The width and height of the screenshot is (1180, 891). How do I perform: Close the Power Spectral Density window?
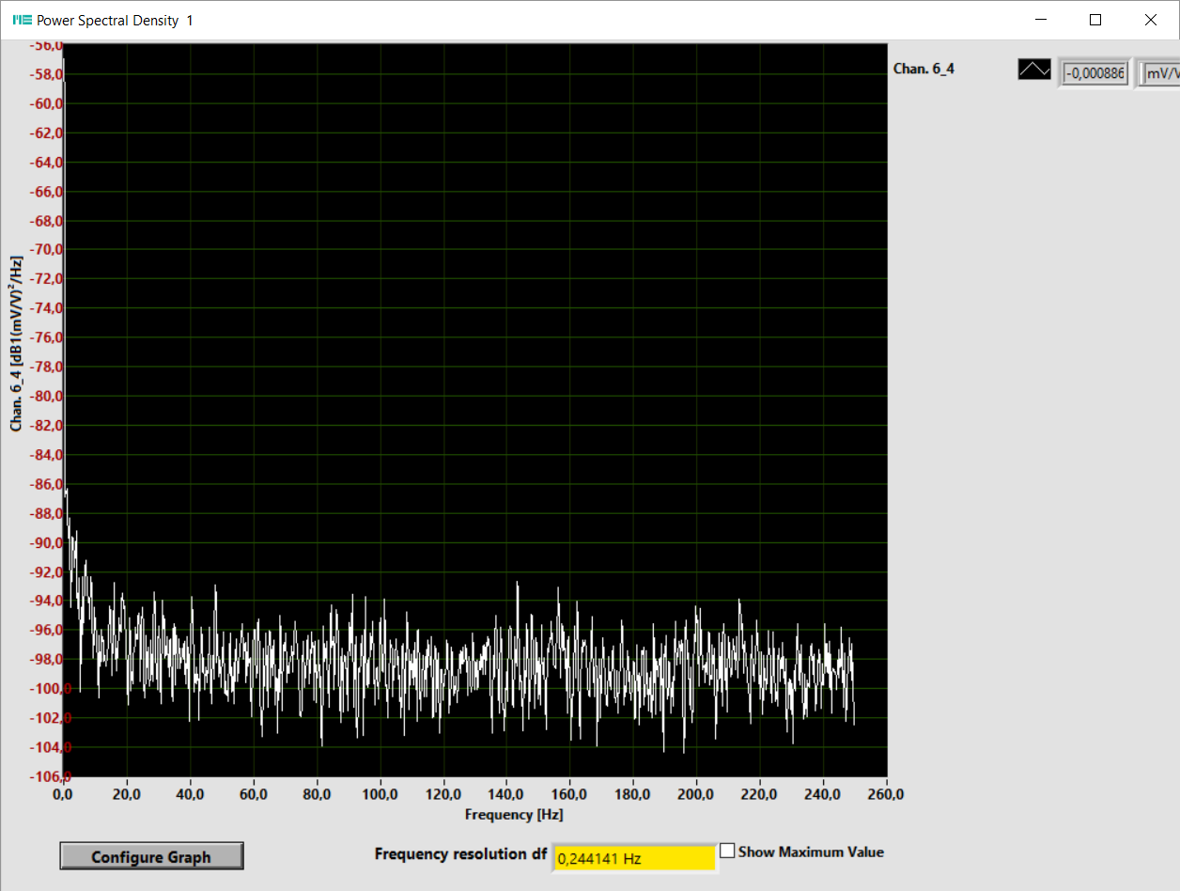pos(1151,20)
